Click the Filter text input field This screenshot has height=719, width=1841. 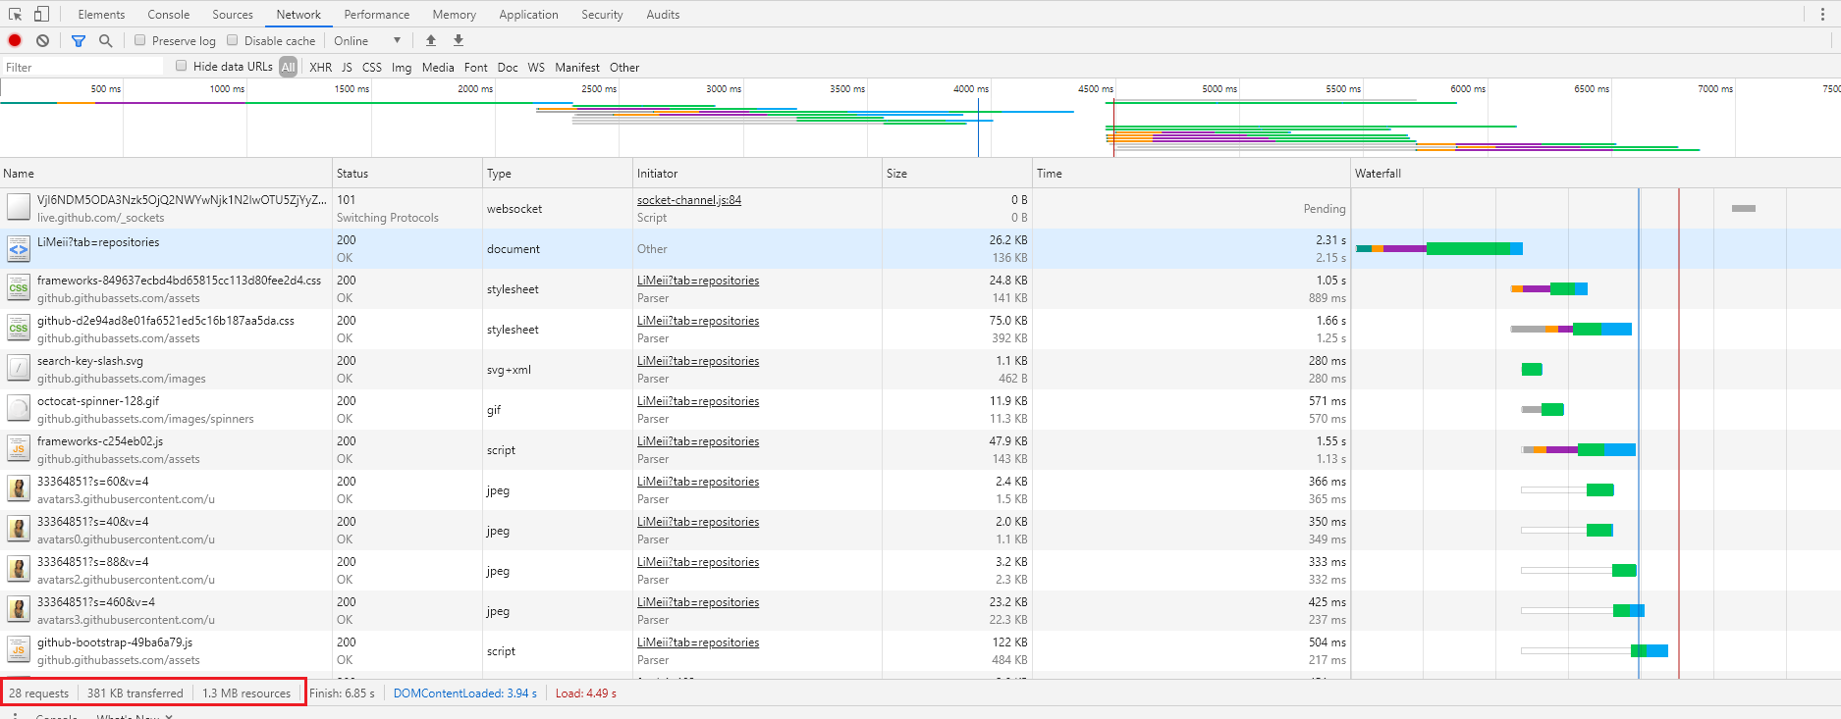[82, 67]
